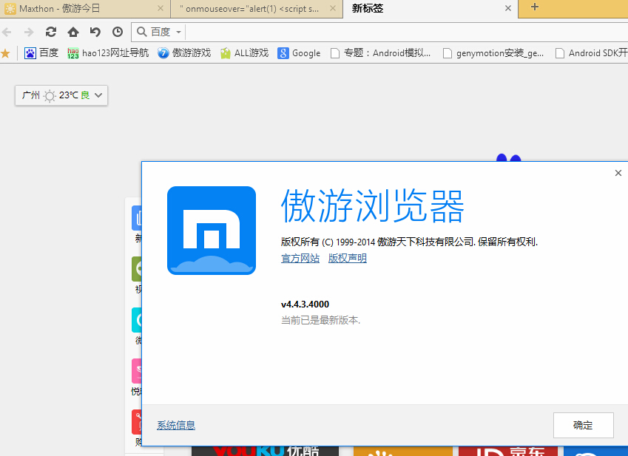
Task: Expand the 百度 search engine dropdown
Action: tap(178, 32)
